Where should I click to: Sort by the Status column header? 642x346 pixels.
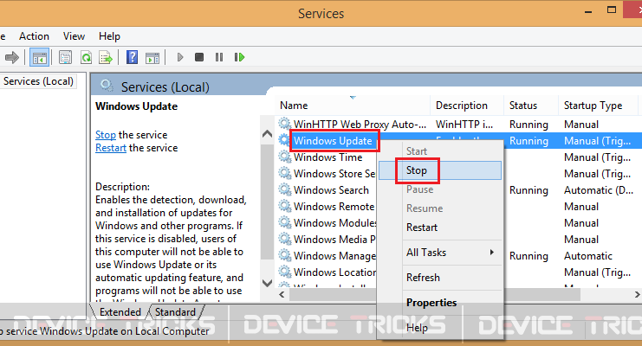pos(530,106)
